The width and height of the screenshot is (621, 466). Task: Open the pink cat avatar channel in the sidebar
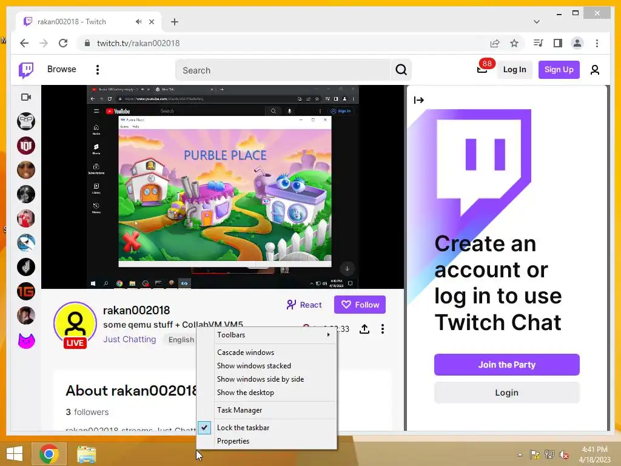pyautogui.click(x=26, y=340)
